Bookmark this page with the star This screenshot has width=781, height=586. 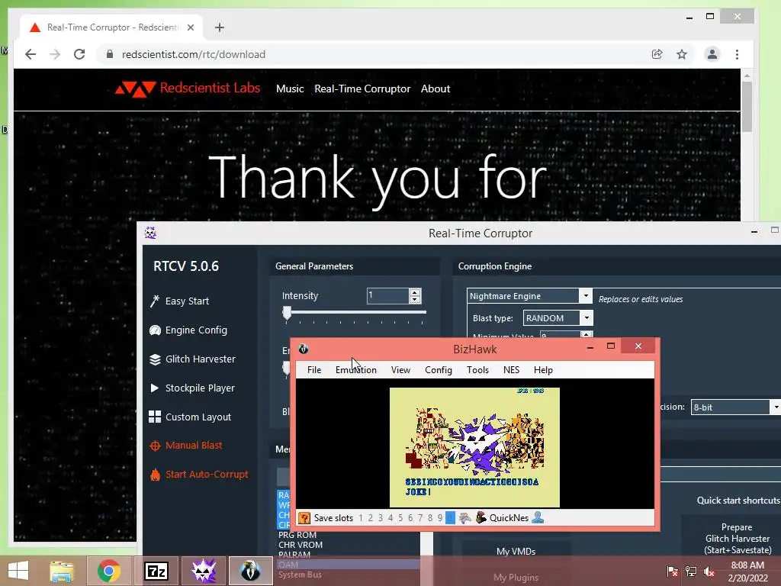pos(681,54)
